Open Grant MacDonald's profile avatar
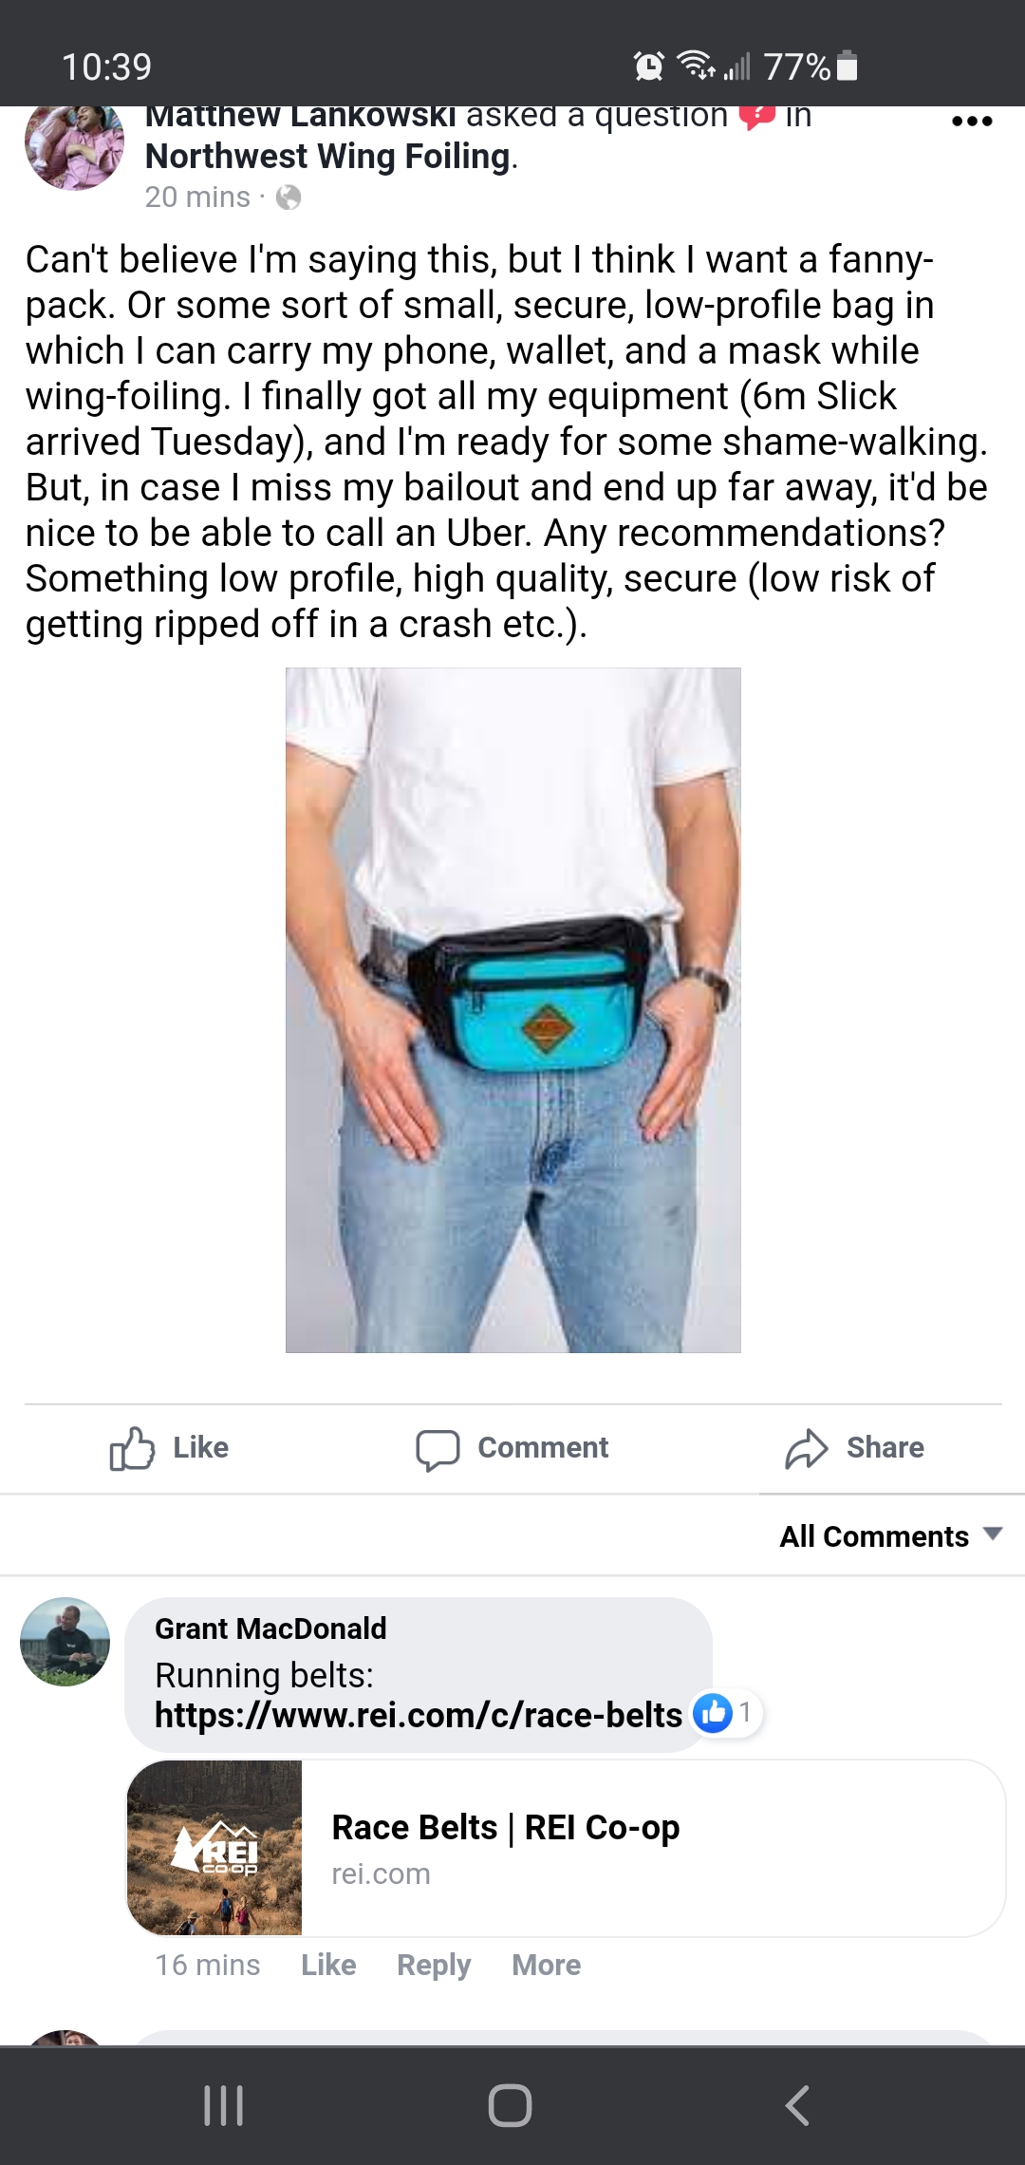1025x2165 pixels. point(65,1642)
